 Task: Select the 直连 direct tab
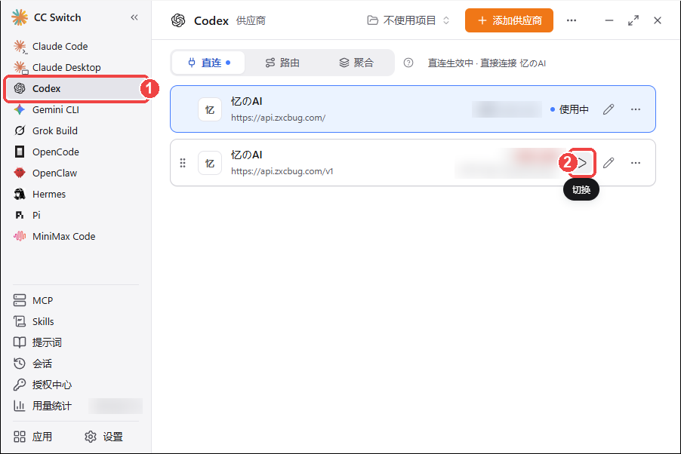coord(208,63)
